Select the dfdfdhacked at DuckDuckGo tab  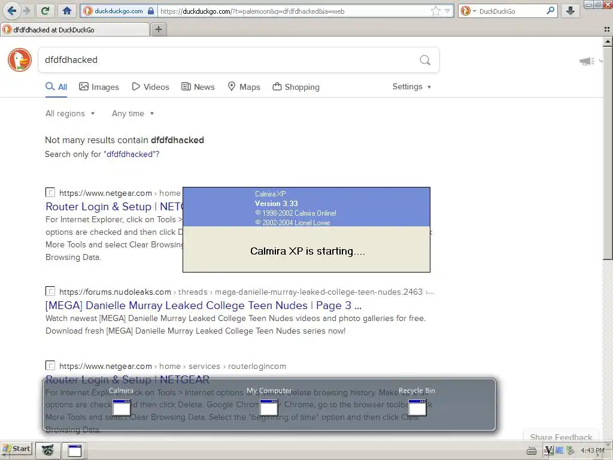[x=74, y=30]
